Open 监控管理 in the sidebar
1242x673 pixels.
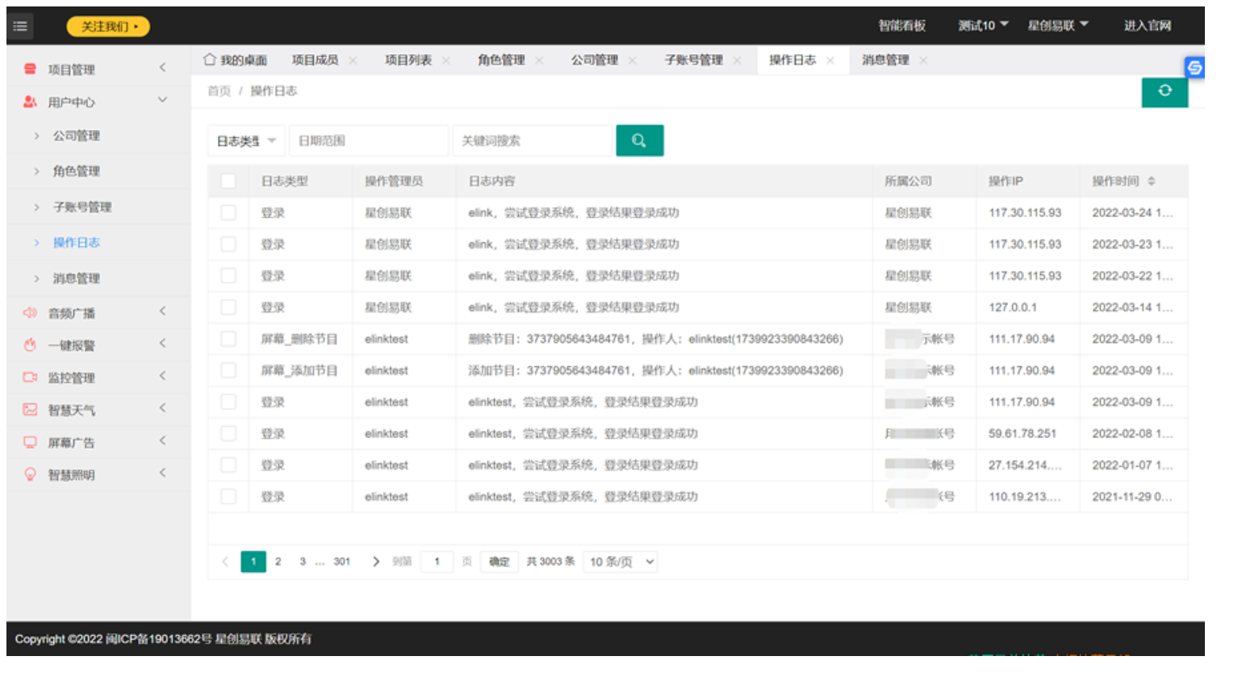73,376
